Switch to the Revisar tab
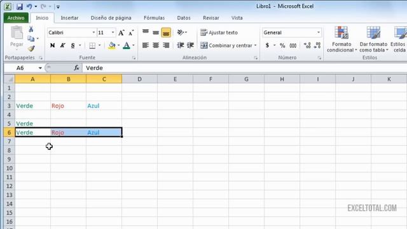The image size is (407, 229). click(210, 18)
